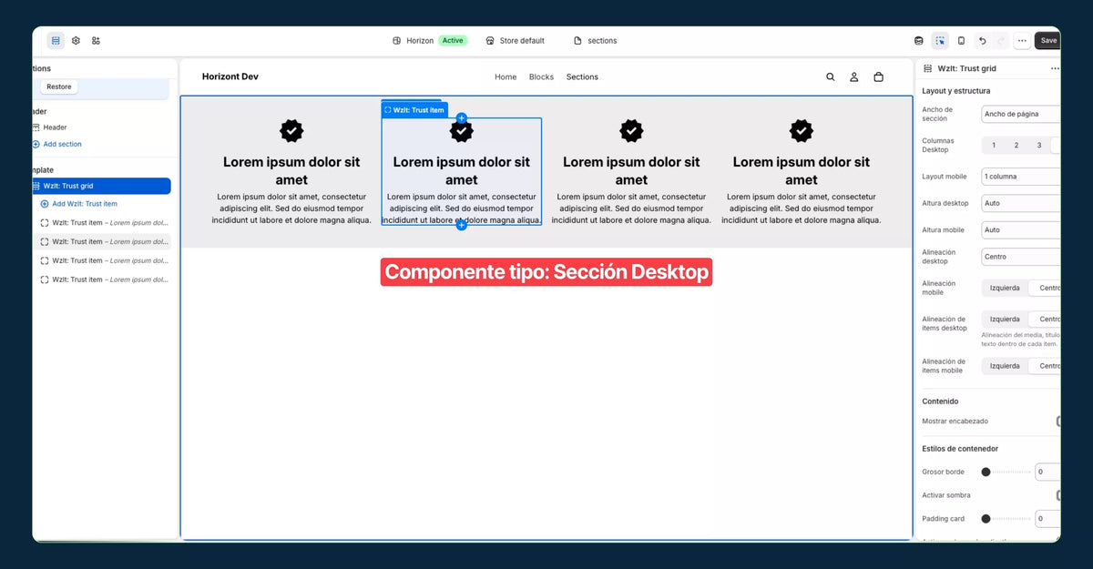Click the Redo arrow icon
Screen dimensions: 1093x569
[x=1001, y=41]
